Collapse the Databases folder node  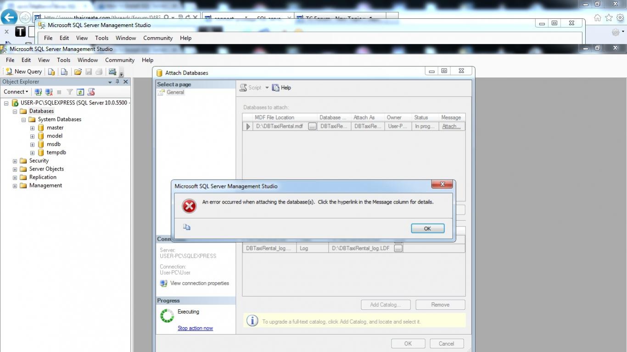click(15, 111)
